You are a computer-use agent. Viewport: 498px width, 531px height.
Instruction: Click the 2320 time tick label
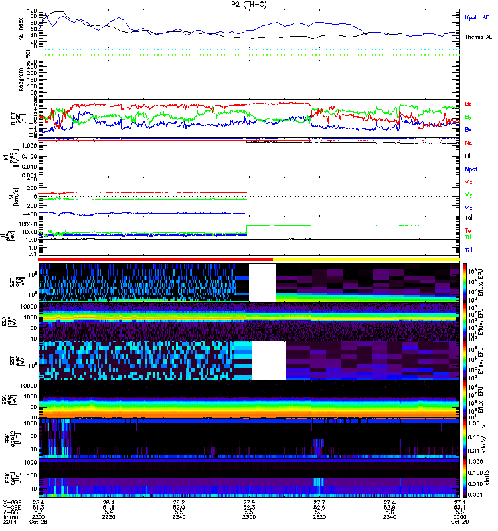pos(319,517)
